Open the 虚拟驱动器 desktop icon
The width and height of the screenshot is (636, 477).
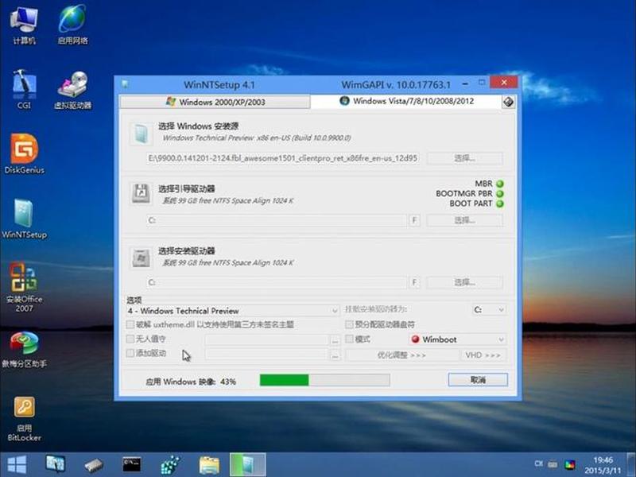73,90
